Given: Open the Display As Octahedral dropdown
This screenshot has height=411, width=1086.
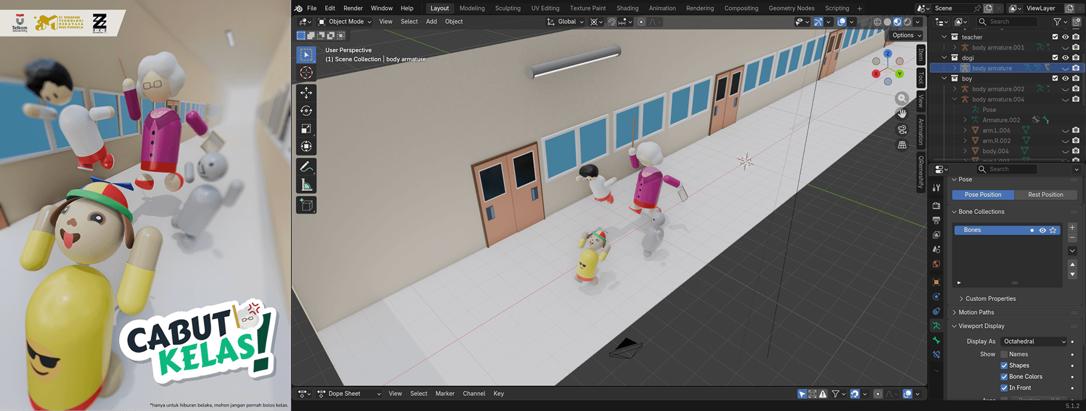Looking at the screenshot, I should [1034, 341].
